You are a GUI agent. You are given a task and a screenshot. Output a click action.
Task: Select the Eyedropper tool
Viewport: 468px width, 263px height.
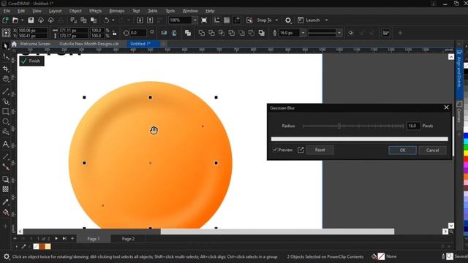click(5, 202)
